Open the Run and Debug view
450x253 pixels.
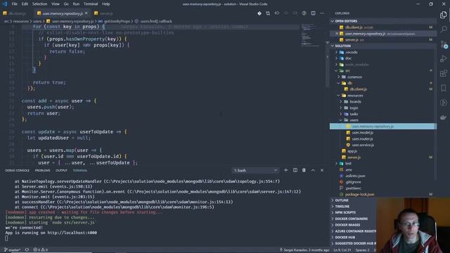444,59
